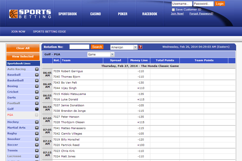Select Sports Betting Edge menu item

(49, 31)
